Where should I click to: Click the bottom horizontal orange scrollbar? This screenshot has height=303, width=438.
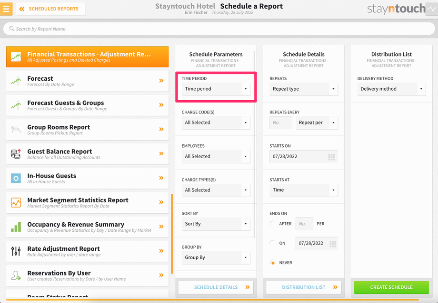(212, 300)
